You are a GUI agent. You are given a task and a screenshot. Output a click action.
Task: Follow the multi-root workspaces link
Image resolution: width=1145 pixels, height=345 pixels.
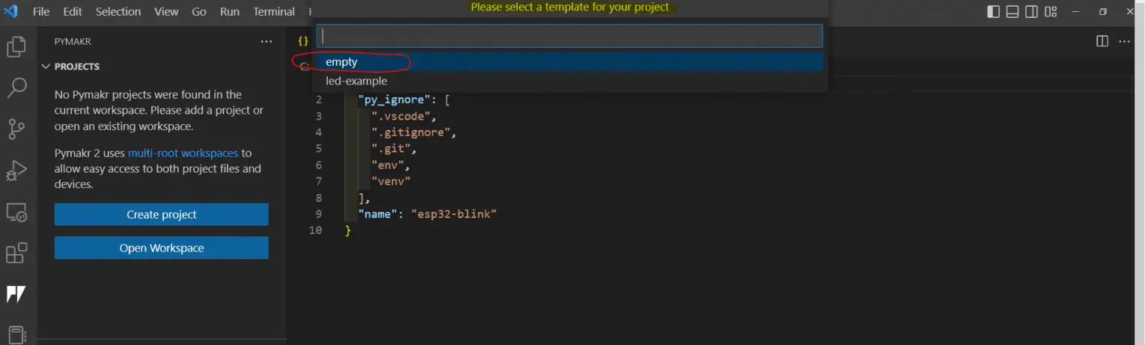click(183, 152)
